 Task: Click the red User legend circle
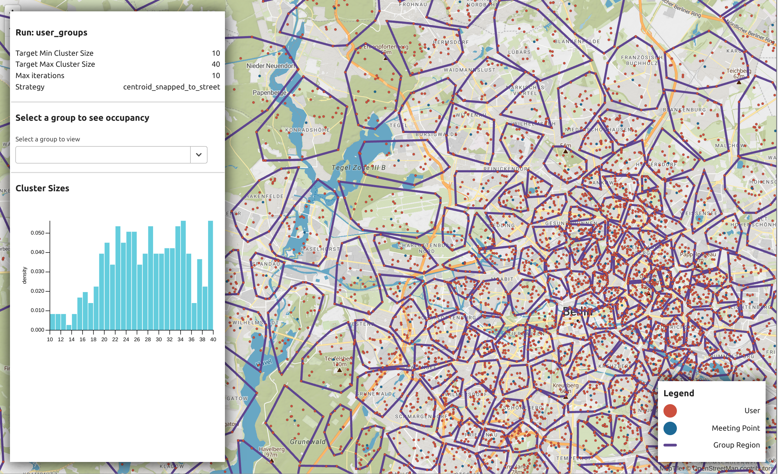tap(670, 411)
